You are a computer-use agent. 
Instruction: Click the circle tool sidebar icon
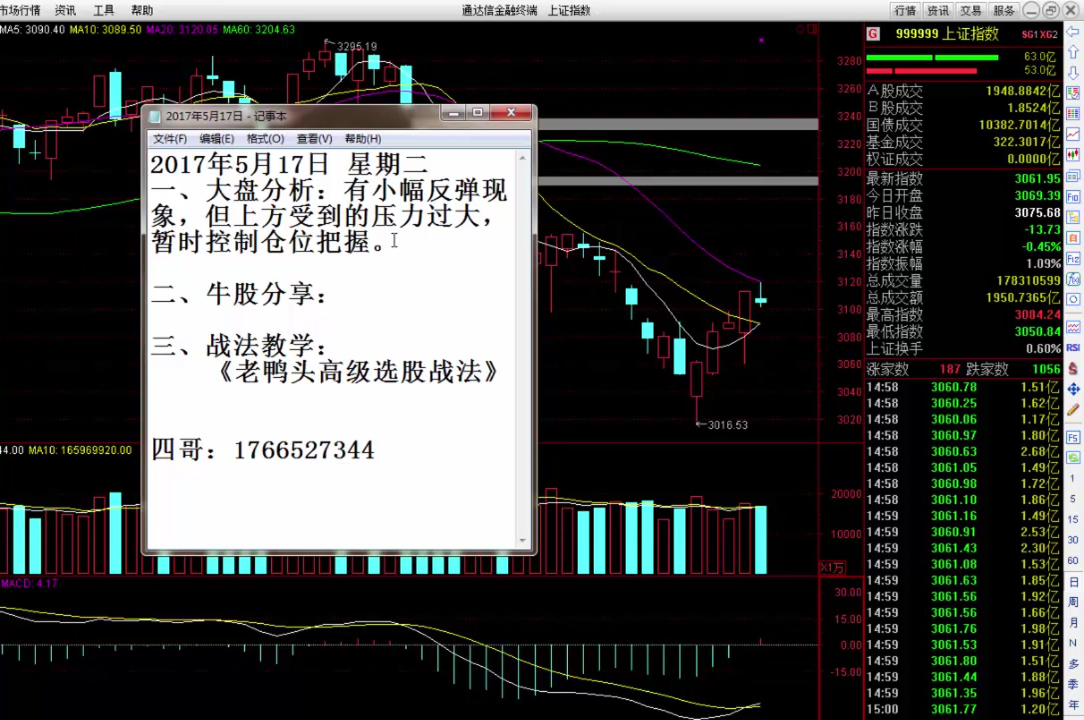tap(1073, 299)
